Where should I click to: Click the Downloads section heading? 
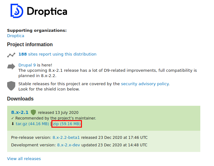(x=20, y=99)
